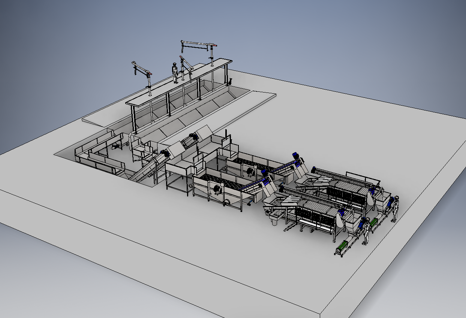The image size is (466, 318).
Task: Select blue motor on the upper pit conveyor
Action: point(193,136)
